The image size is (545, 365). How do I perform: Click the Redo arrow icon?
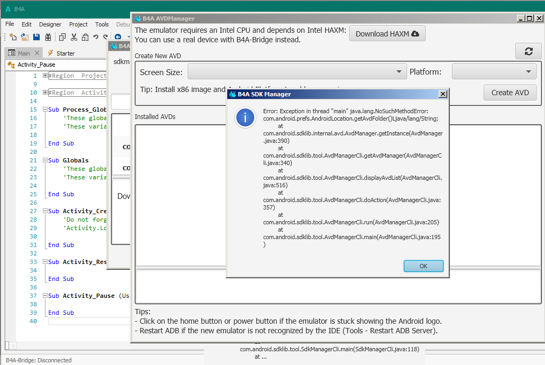pos(105,36)
